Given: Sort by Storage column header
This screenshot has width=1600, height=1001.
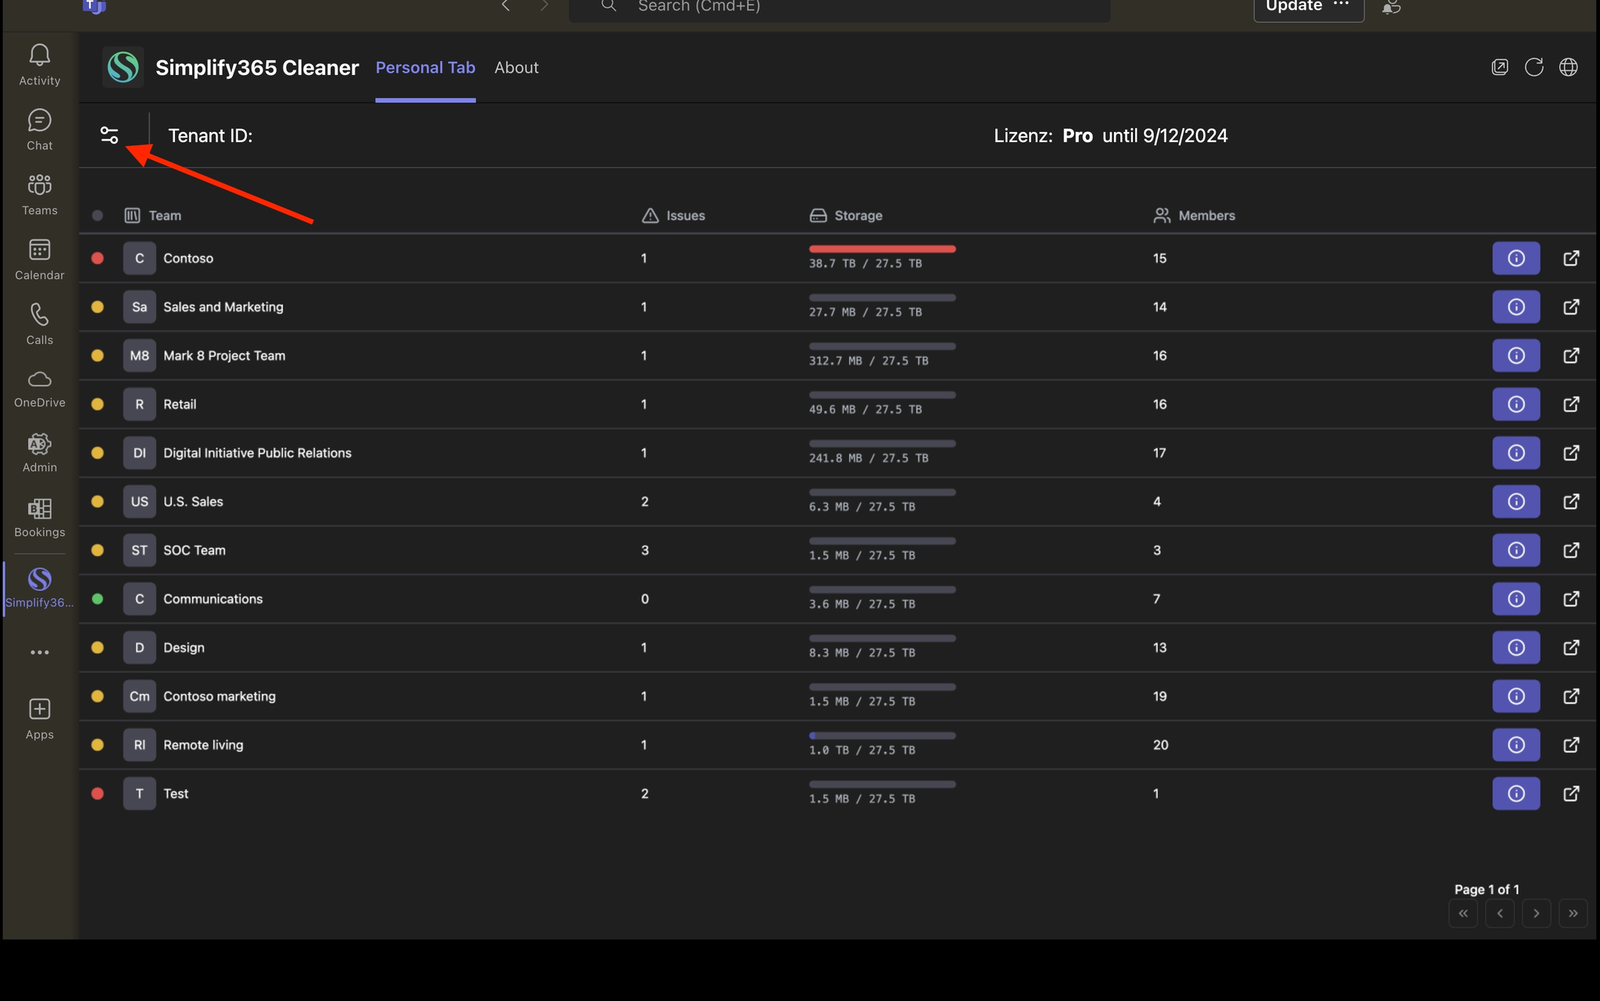Looking at the screenshot, I should (846, 215).
